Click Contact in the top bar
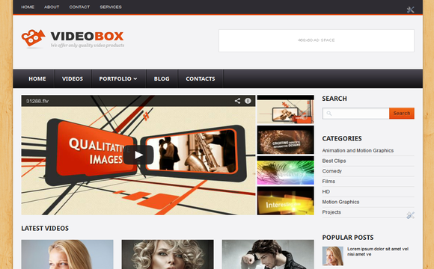Screen dimensions: 434x269 pos(79,7)
